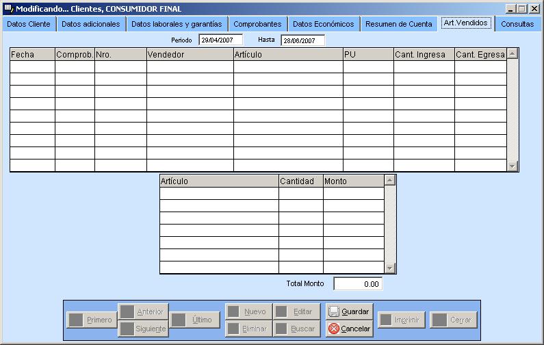The height and width of the screenshot is (345, 544).
Task: Click the Siguiente record button
Action: point(142,329)
